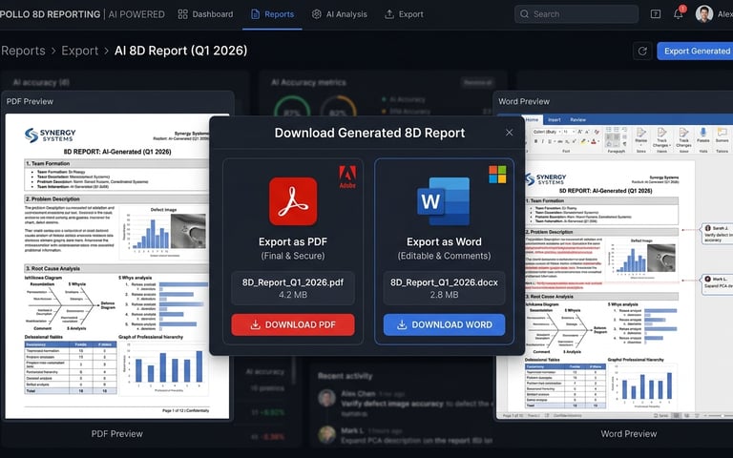Viewport: 733px width, 458px height.
Task: Open the font name dropdown in Word ribbon
Action: point(547,132)
